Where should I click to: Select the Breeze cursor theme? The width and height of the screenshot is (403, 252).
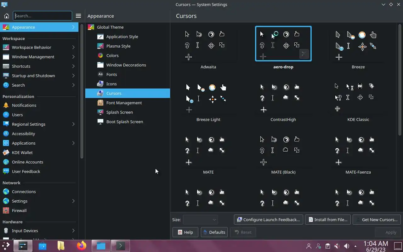pos(358,48)
